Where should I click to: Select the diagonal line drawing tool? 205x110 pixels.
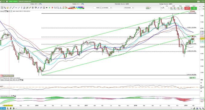pyautogui.click(x=13, y=8)
